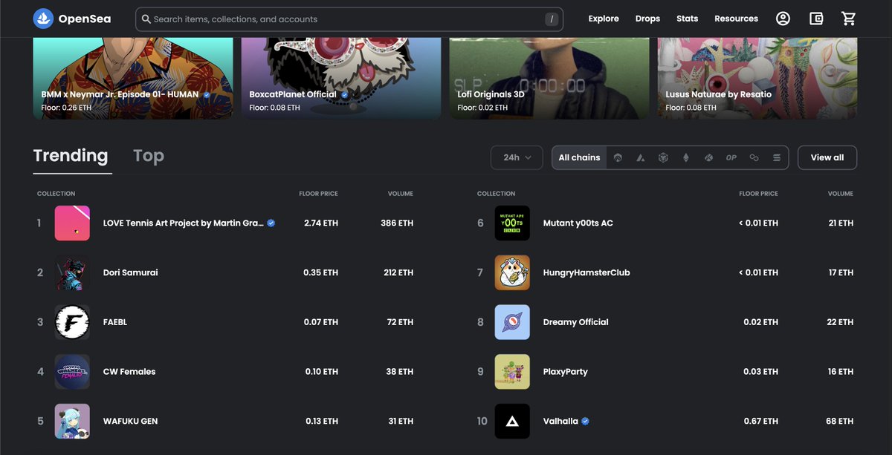The image size is (892, 455).
Task: Filter trending by Optimism OP icon
Action: coord(731,157)
